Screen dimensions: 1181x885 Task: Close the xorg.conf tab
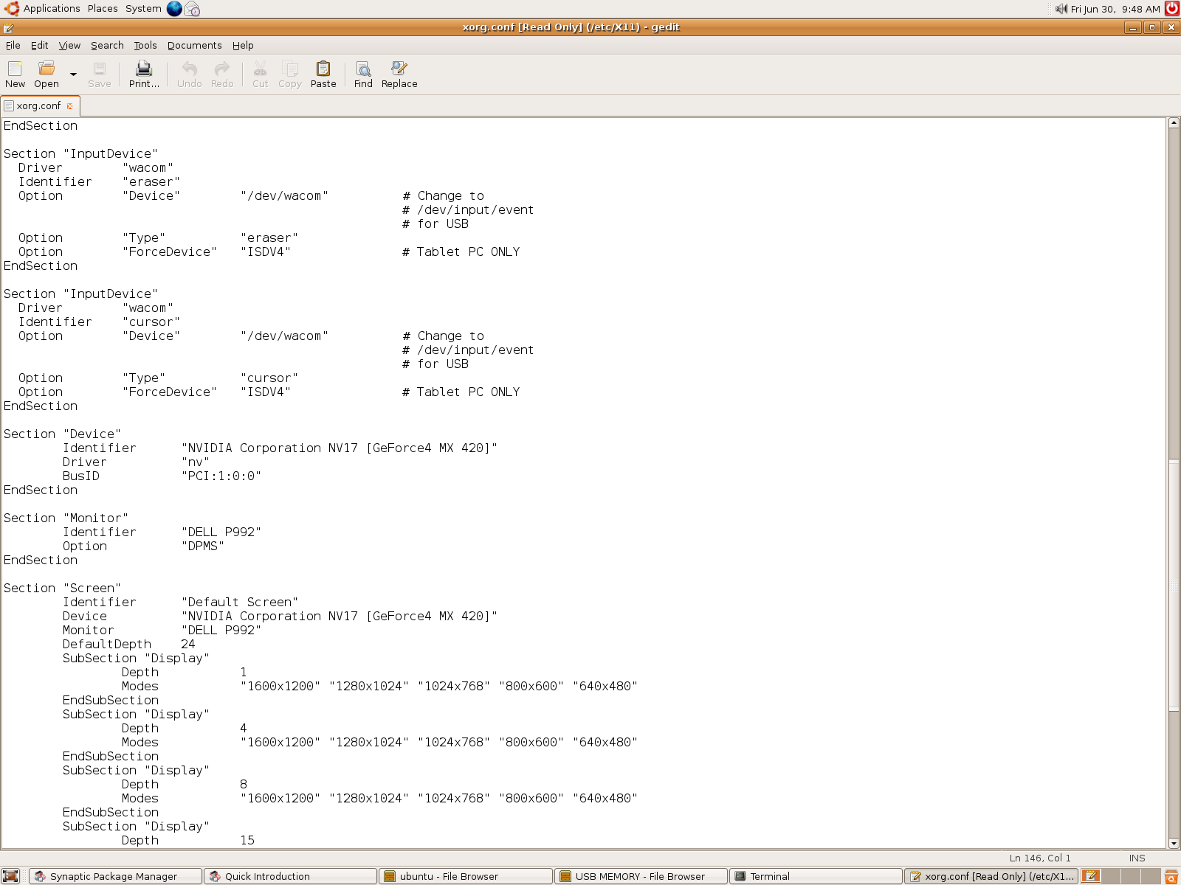tap(70, 106)
